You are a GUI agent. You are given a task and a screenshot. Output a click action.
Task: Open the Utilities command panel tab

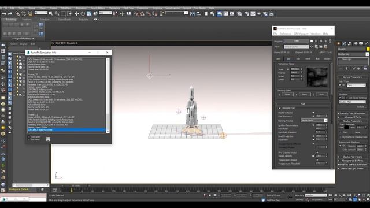367,43
